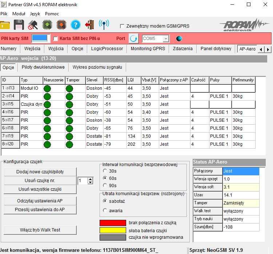Choose sabotaż for lost wireless communication
The image size is (273, 254).
tap(105, 201)
